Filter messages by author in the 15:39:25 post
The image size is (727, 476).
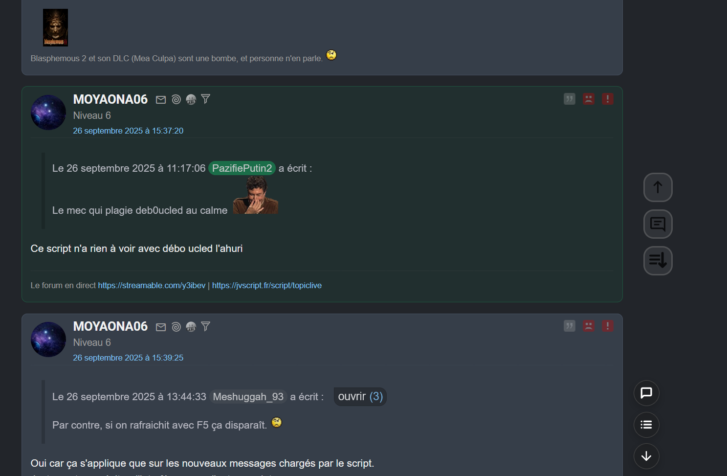[206, 326]
